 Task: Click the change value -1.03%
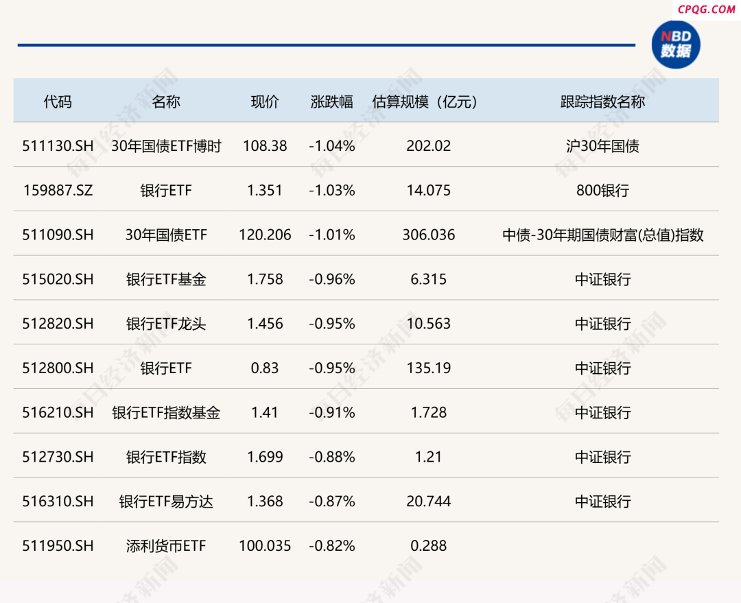(332, 191)
